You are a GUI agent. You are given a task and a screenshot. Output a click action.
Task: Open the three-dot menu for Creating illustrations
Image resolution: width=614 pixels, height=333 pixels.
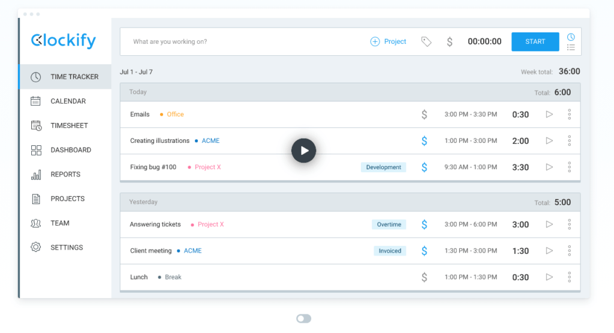pyautogui.click(x=570, y=140)
